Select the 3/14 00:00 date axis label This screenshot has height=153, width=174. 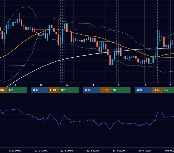click(x=119, y=150)
